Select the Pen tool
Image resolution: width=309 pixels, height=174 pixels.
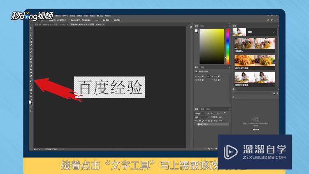click(x=31, y=76)
